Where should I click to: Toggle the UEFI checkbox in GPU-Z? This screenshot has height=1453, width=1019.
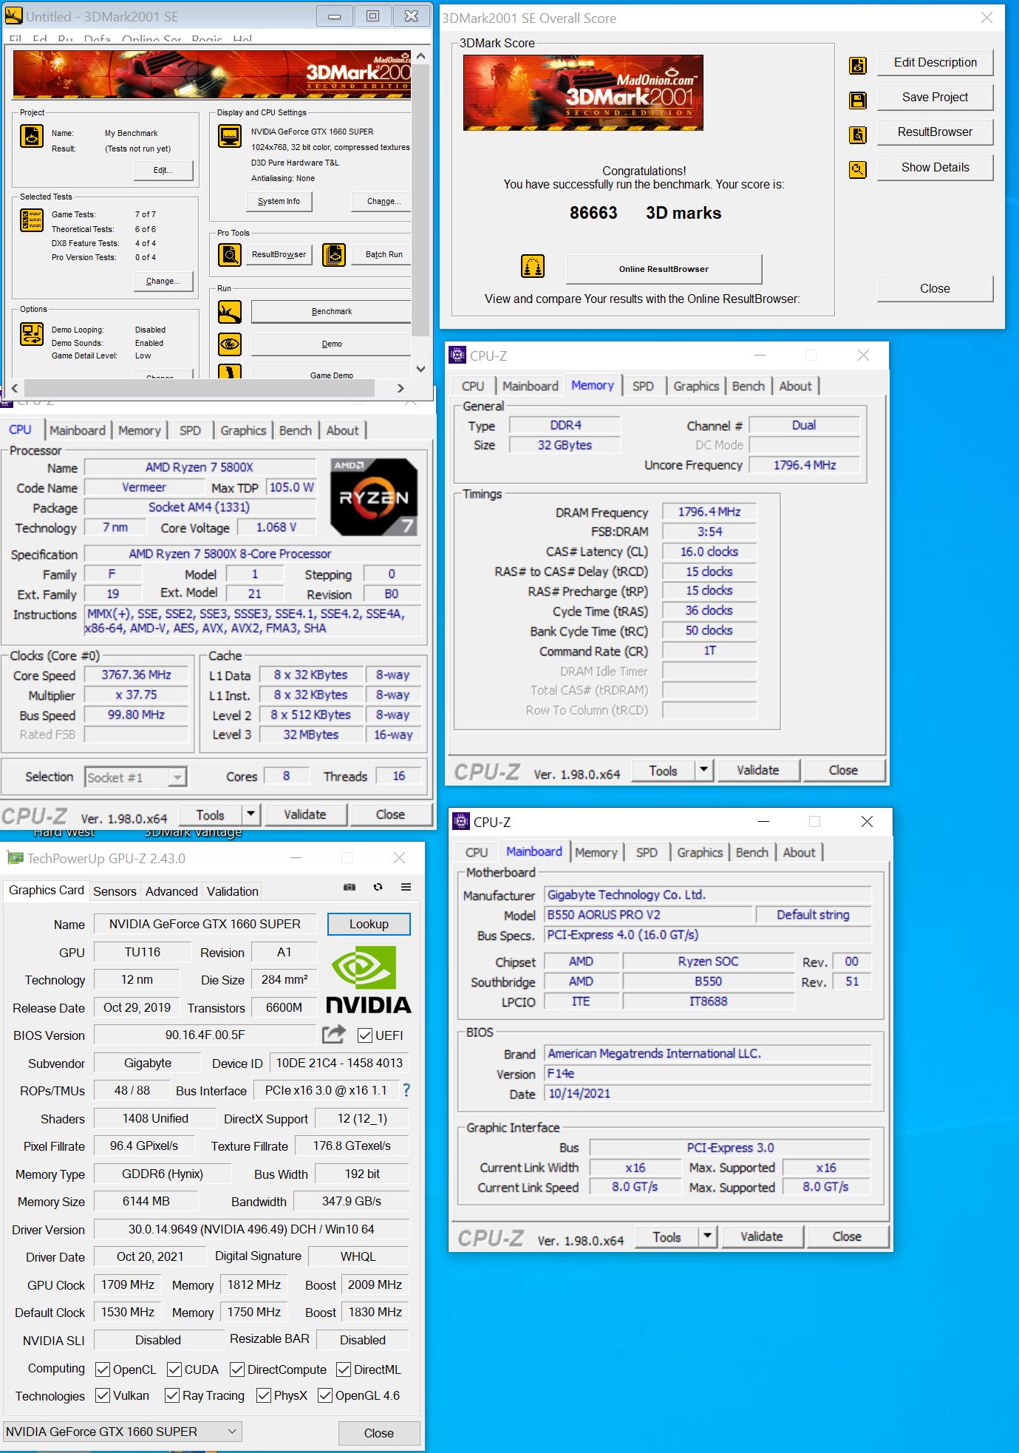click(x=364, y=1035)
